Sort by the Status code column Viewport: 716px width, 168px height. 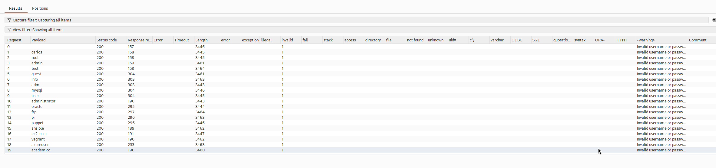(x=111, y=40)
